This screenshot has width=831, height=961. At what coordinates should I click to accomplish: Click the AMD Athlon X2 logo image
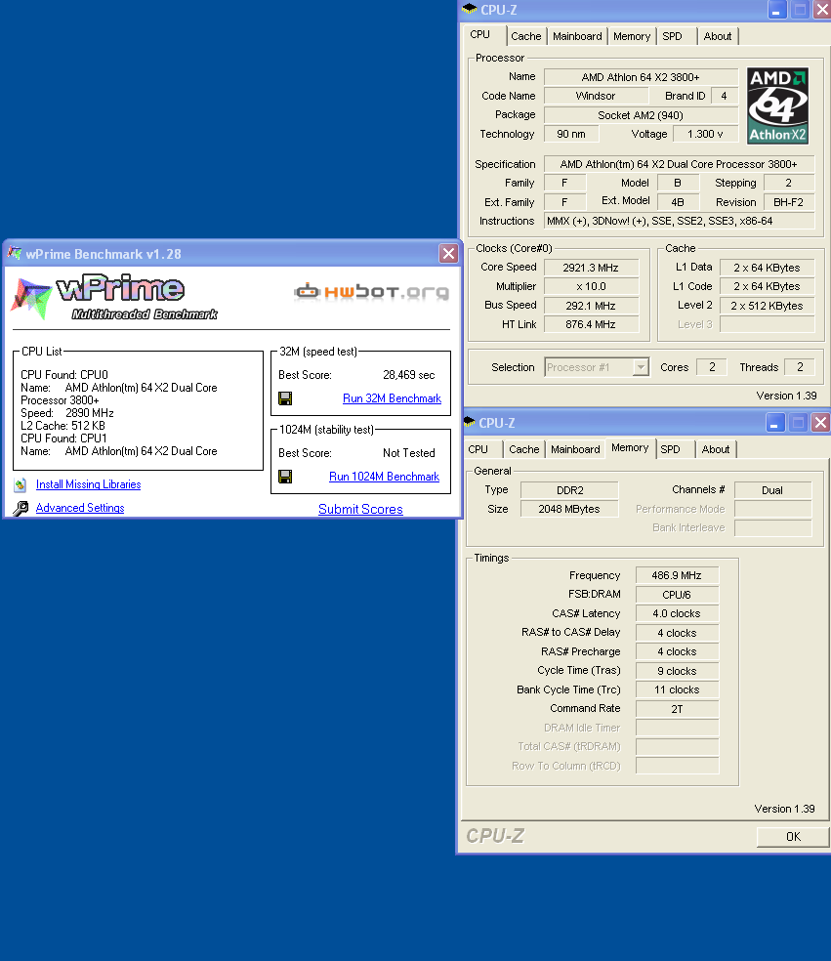pyautogui.click(x=777, y=106)
